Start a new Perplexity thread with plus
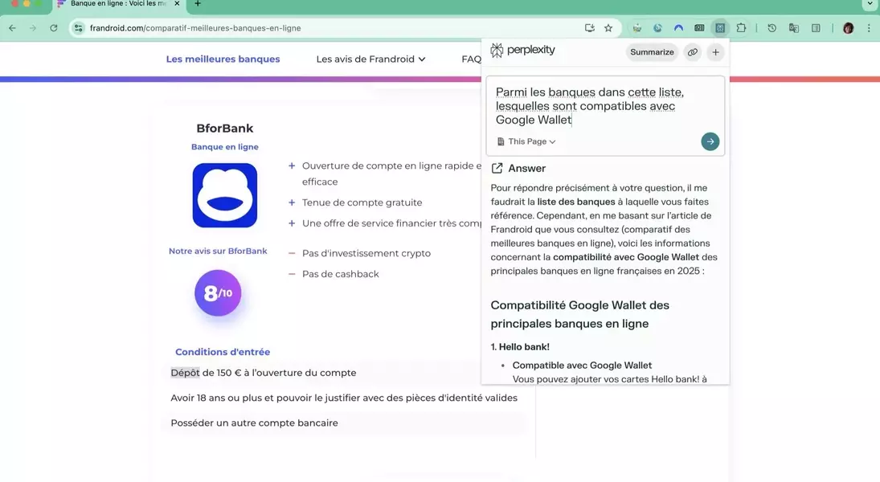 [x=715, y=52]
